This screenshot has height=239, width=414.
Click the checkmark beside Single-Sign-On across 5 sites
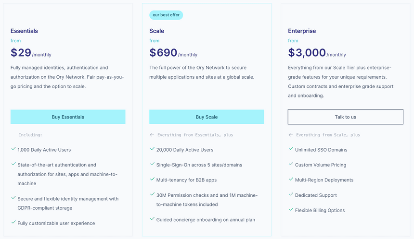tap(152, 165)
